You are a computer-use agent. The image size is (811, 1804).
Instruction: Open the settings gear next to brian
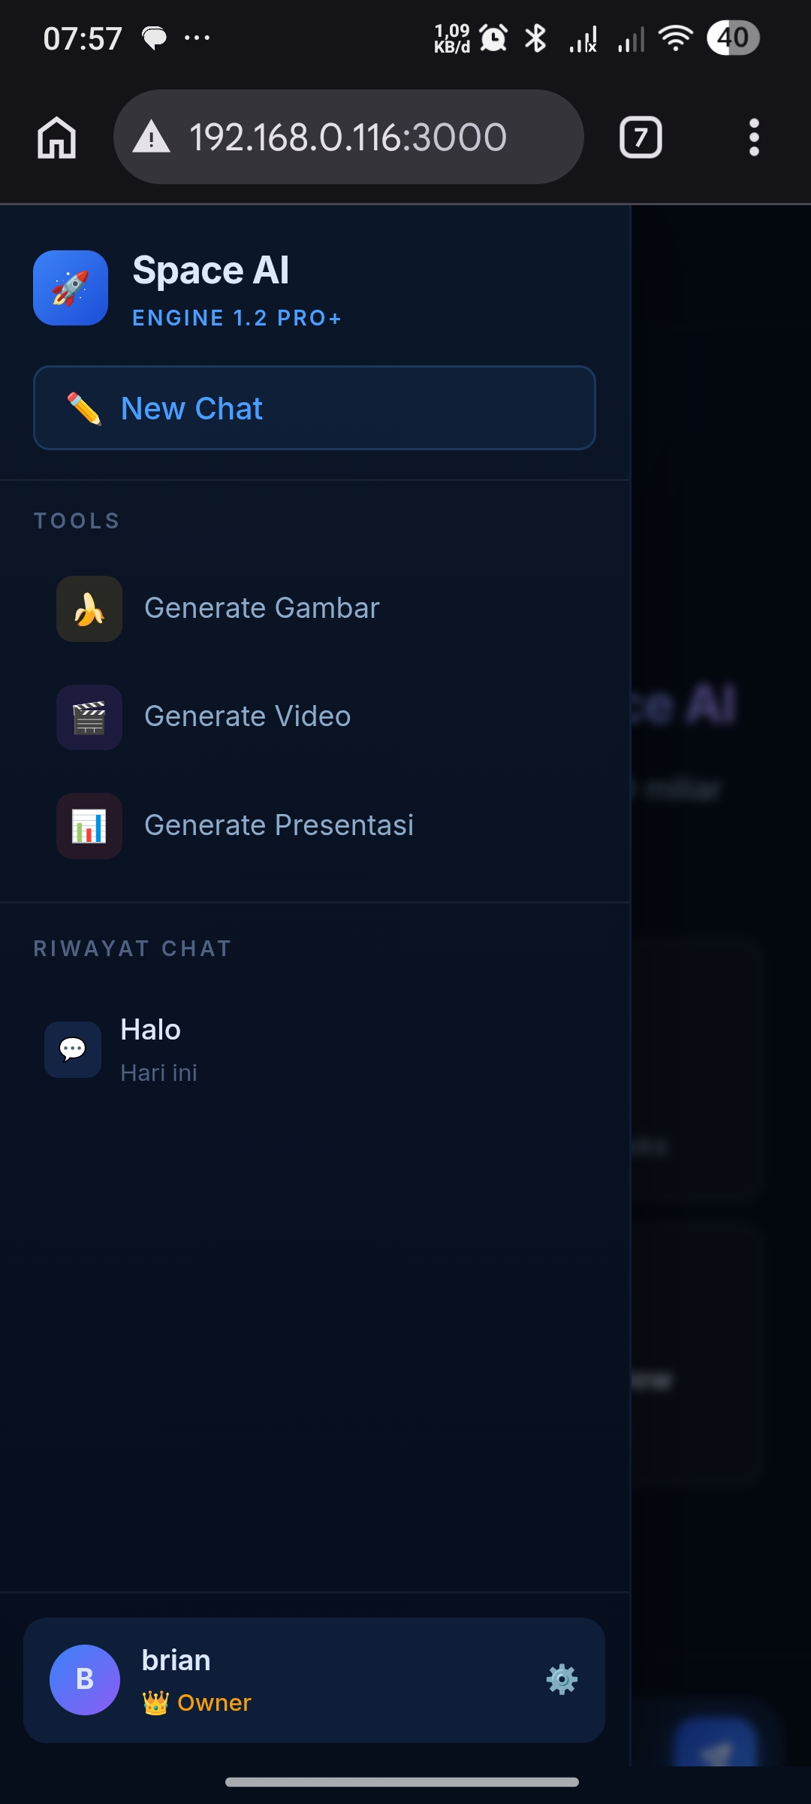point(562,1679)
